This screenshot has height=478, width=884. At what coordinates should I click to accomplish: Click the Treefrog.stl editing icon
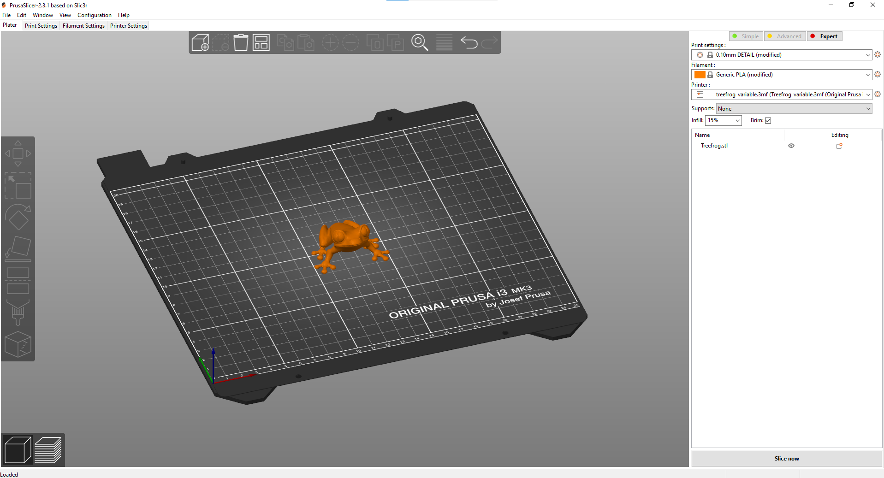tap(839, 146)
